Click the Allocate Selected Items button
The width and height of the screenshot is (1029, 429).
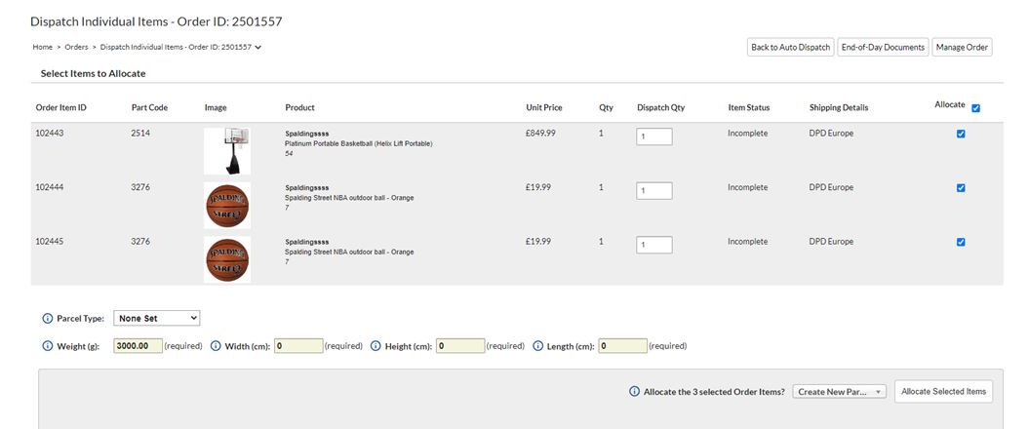click(x=943, y=392)
